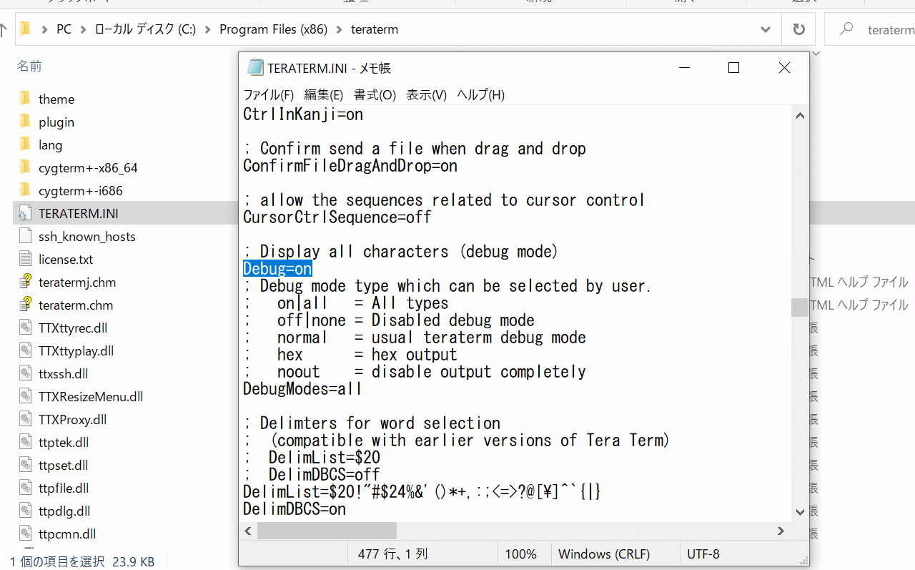Click the Windows (CRLF) status bar entry

(604, 554)
